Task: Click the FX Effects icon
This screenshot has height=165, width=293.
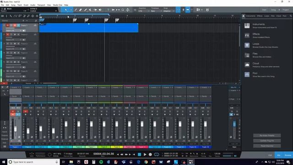Action: pos(247,35)
